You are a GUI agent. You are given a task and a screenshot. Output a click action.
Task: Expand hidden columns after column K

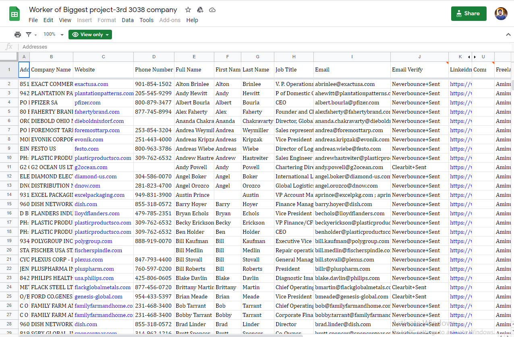(468, 57)
